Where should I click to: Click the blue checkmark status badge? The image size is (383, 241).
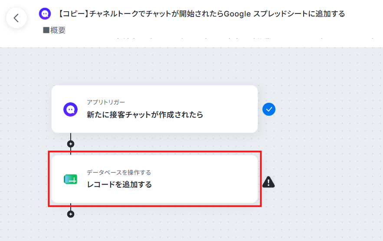[x=269, y=109]
